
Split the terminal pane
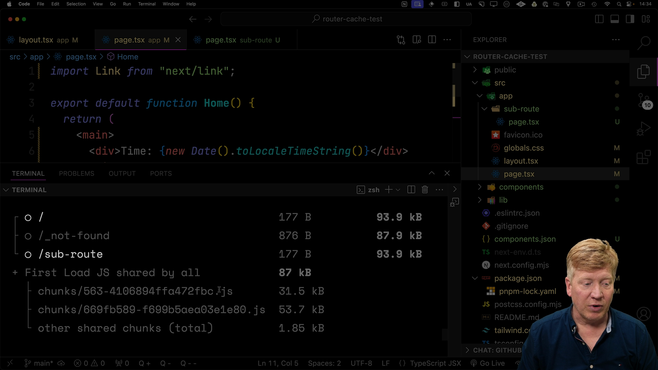(411, 190)
